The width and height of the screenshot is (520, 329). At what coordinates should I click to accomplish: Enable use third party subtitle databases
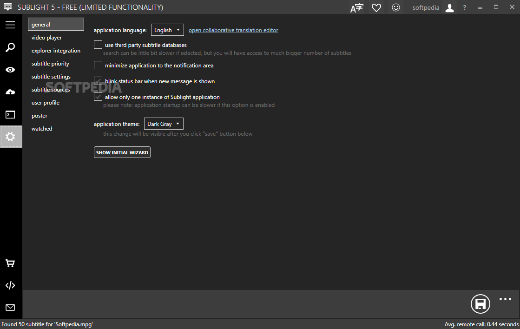pyautogui.click(x=98, y=45)
